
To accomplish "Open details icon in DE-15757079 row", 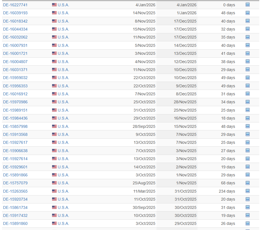I will (x=247, y=183).
